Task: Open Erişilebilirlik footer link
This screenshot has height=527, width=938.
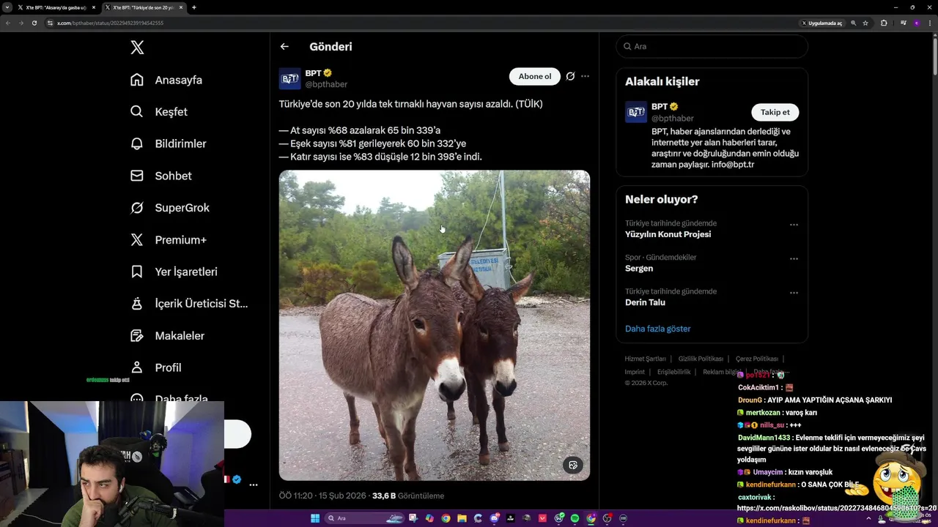Action: (673, 372)
